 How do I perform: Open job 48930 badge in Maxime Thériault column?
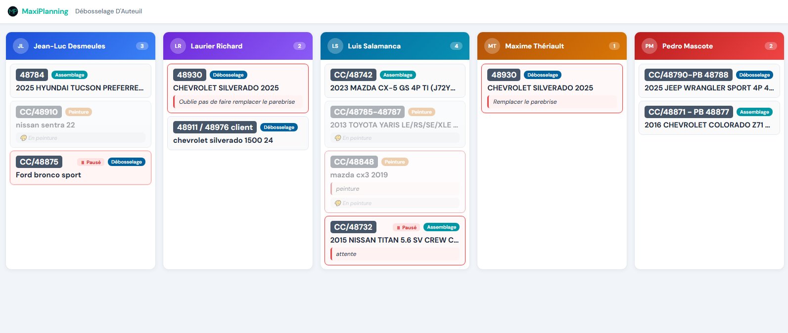[504, 75]
